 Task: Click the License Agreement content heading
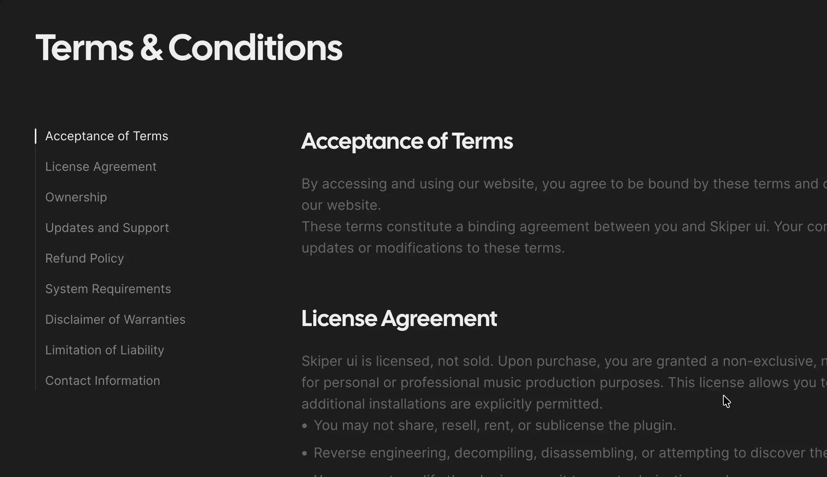399,318
